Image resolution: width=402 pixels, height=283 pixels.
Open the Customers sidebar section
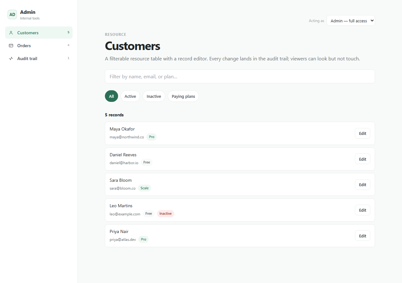[39, 33]
